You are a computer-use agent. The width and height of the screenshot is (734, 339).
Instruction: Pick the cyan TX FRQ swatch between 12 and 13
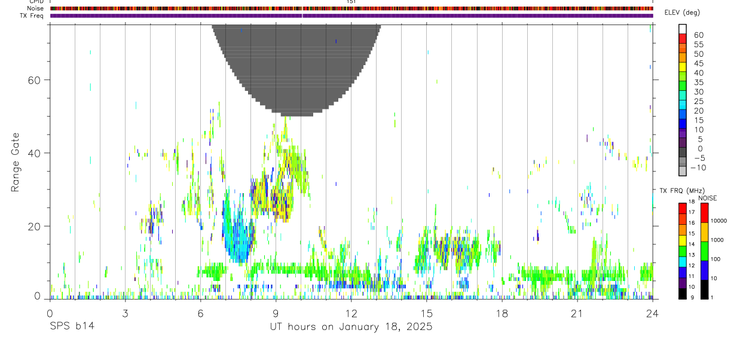point(683,262)
